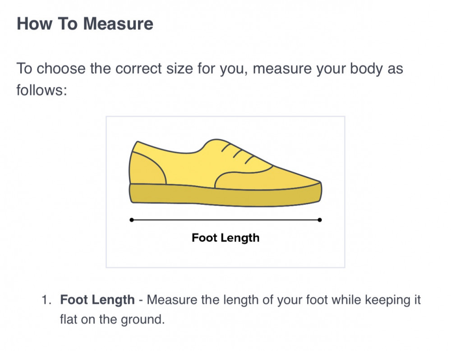Click the "Foot Length" label under the line
451x351 pixels.
[x=225, y=238]
